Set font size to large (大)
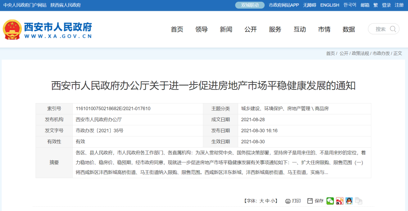This screenshot has width=408, height=211. [261, 201]
